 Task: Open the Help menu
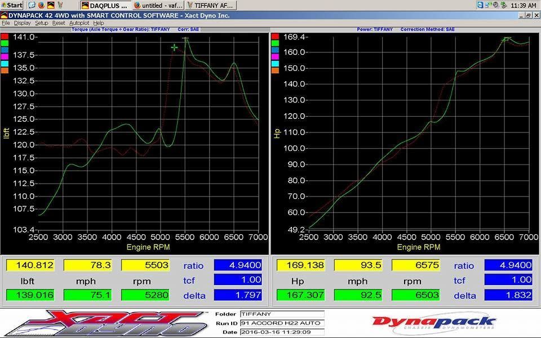point(98,23)
